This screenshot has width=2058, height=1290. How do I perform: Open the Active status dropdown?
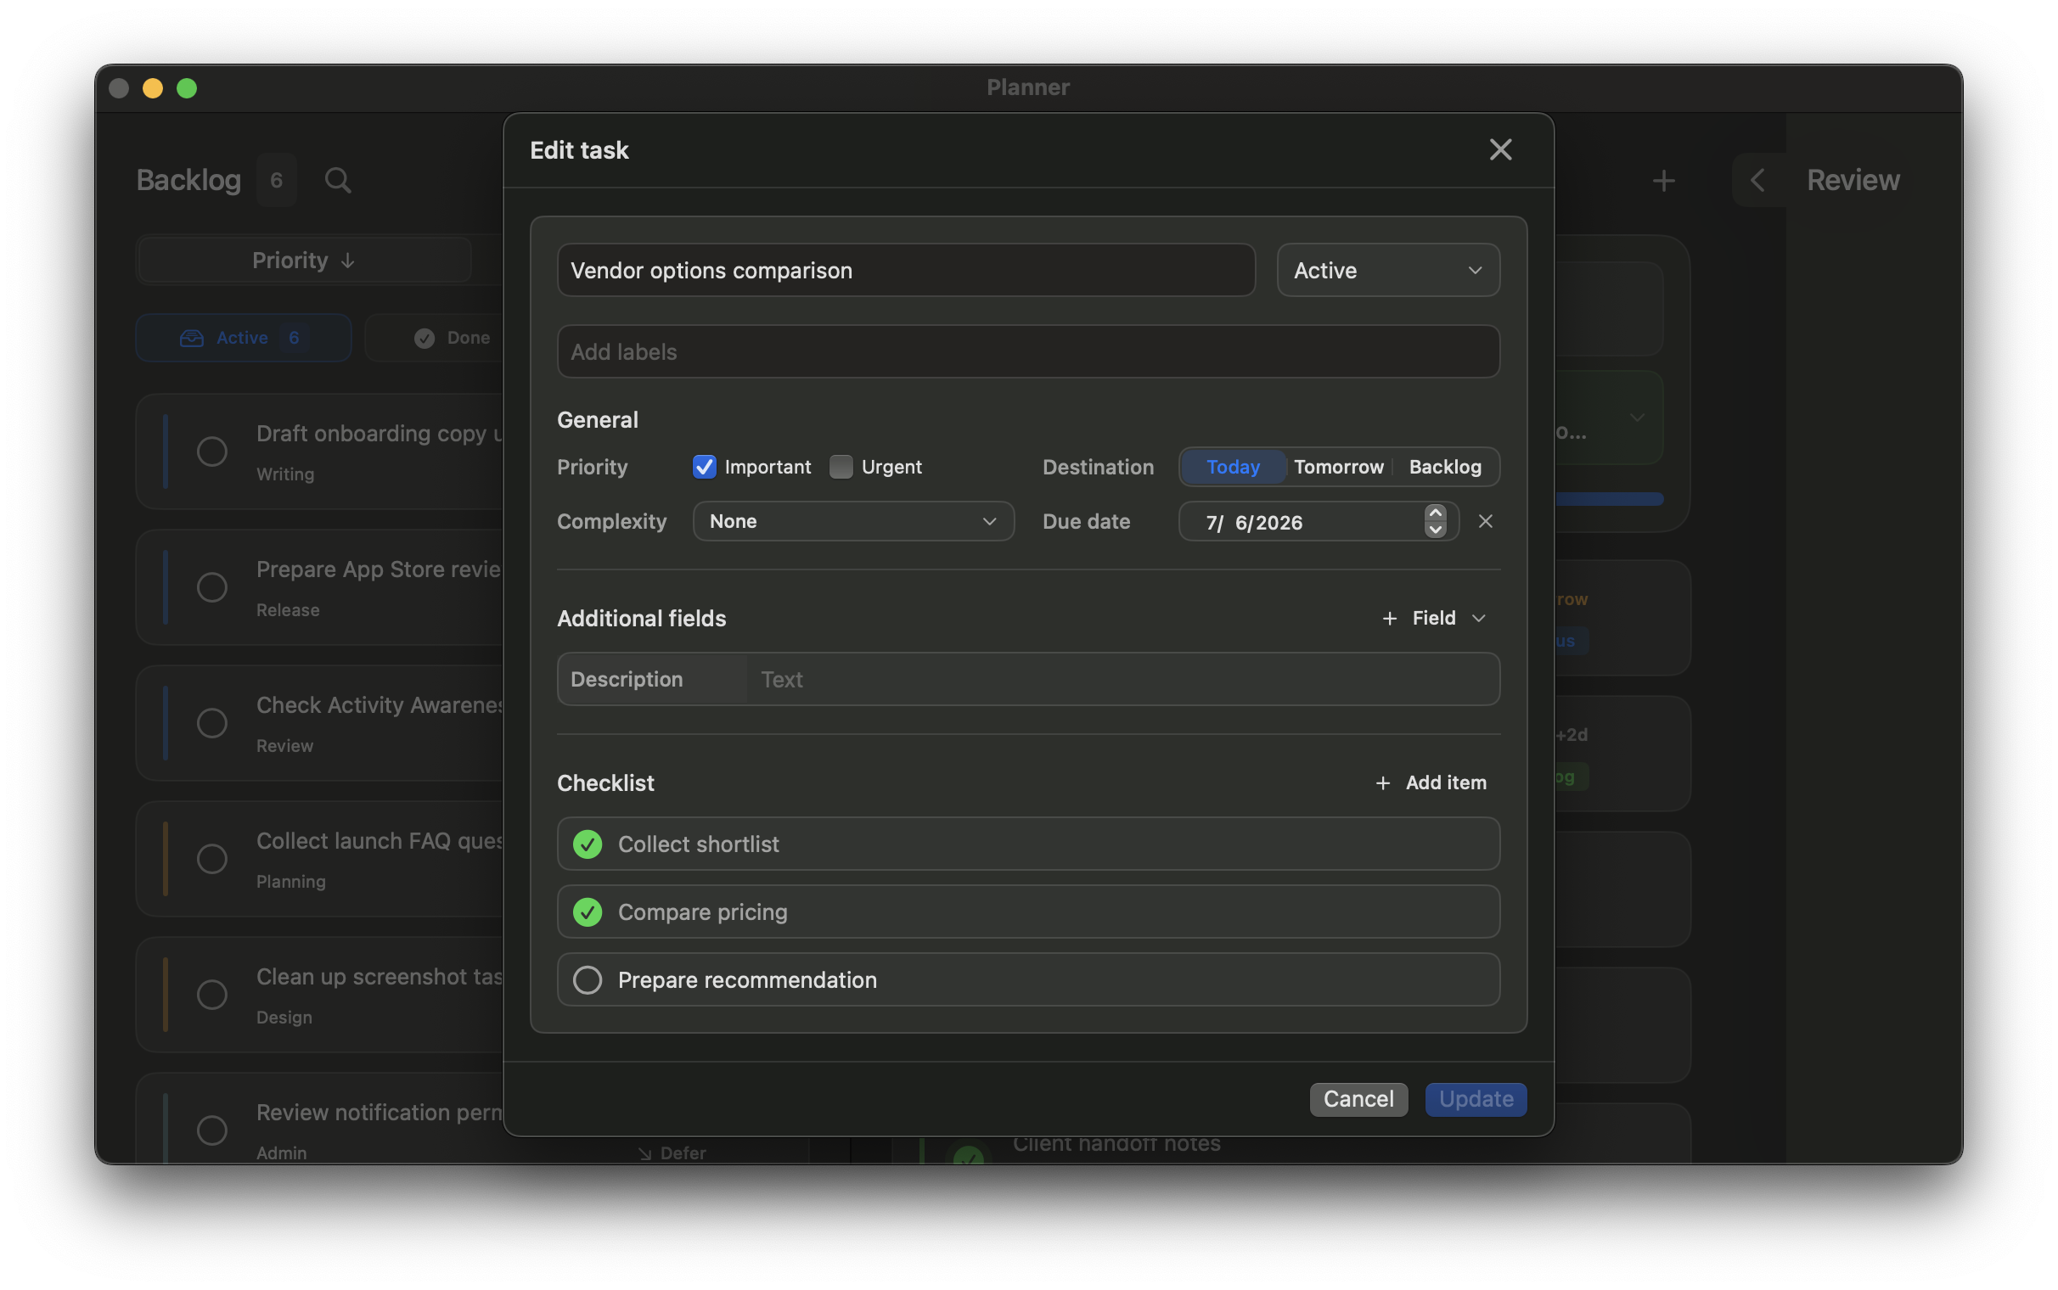coord(1388,271)
